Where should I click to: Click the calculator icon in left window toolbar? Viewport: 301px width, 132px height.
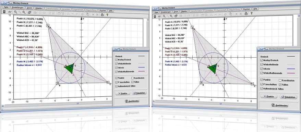click(x=4, y=12)
